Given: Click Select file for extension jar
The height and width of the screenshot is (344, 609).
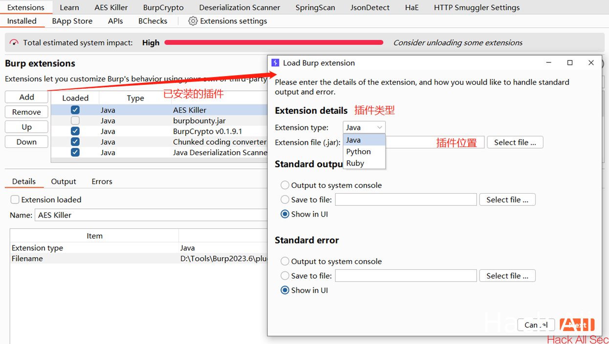Looking at the screenshot, I should tap(515, 142).
